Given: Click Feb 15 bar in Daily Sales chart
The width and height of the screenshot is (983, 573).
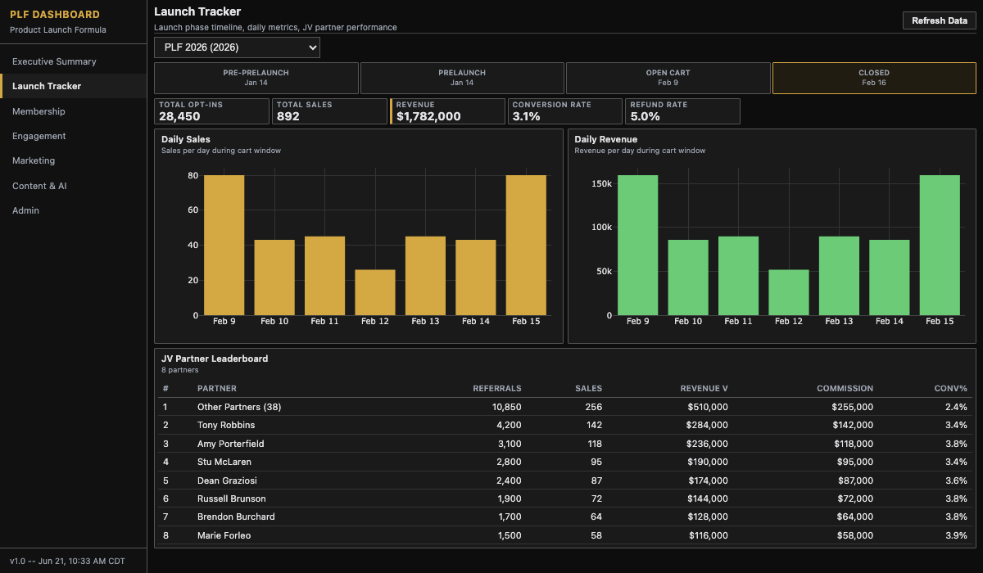Looking at the screenshot, I should tap(526, 245).
